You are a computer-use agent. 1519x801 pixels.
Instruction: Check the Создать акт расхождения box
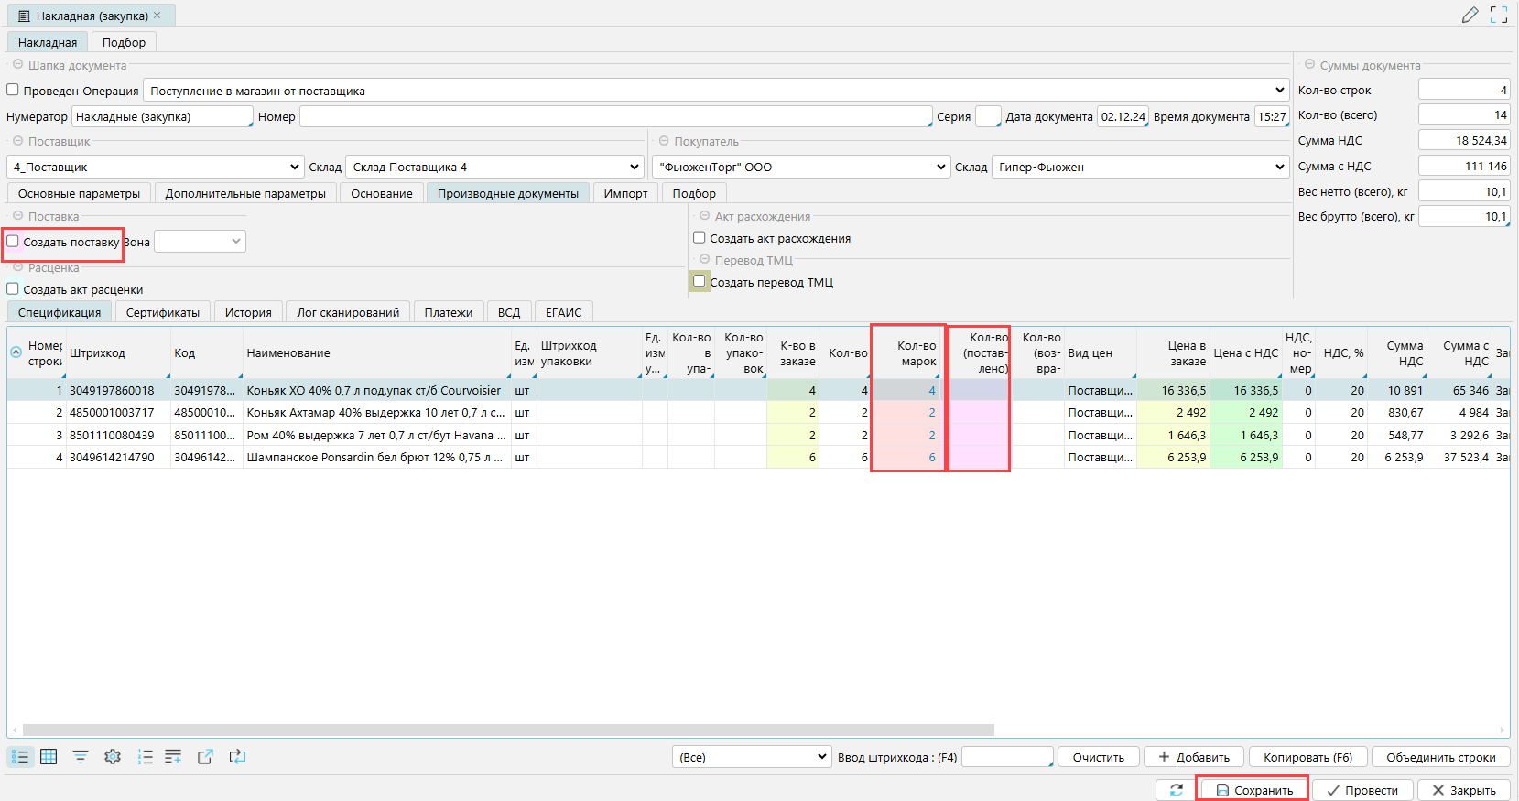[700, 238]
